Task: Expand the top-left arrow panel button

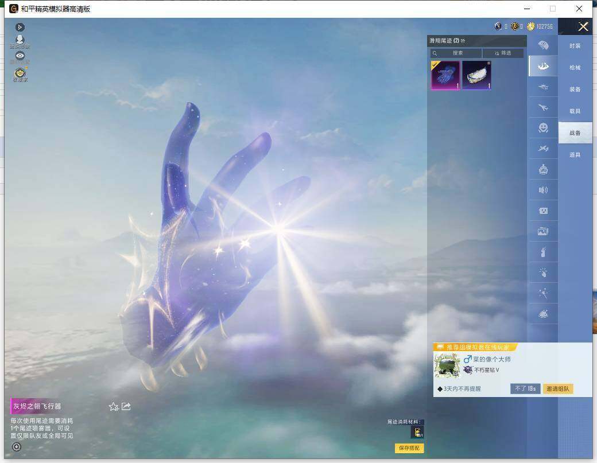Action: (x=20, y=27)
